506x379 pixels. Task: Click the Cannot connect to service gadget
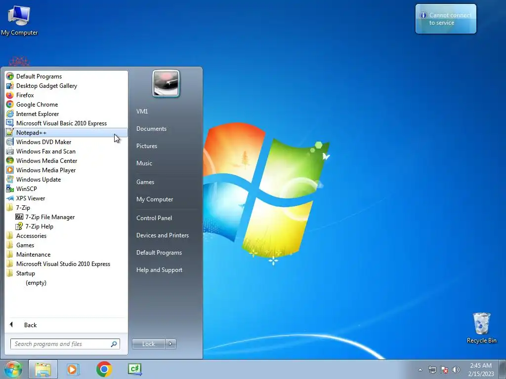pyautogui.click(x=446, y=19)
